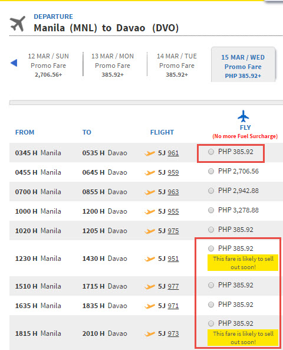Click the orange plane icon beside 5J 973
This screenshot has height=350, width=283.
click(150, 334)
